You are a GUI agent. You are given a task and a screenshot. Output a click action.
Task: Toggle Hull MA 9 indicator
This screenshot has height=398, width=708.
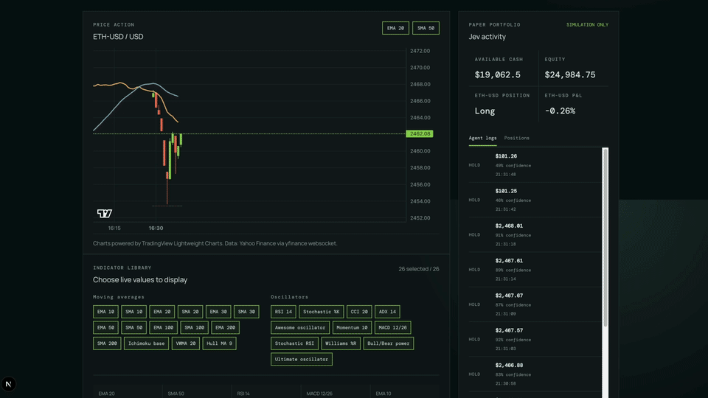click(x=220, y=343)
